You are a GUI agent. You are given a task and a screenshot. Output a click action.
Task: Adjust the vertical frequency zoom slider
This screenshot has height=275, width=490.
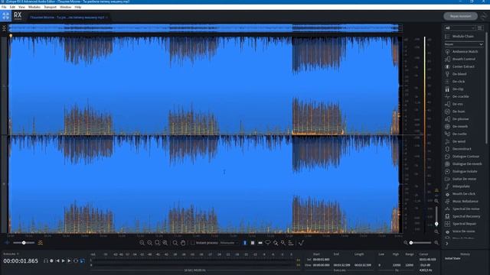[x=436, y=215]
